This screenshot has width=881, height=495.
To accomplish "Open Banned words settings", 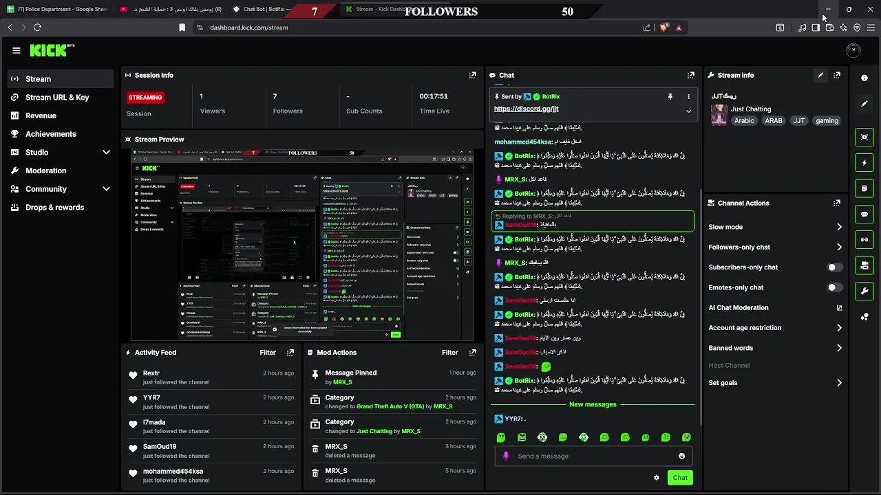I will coord(775,348).
